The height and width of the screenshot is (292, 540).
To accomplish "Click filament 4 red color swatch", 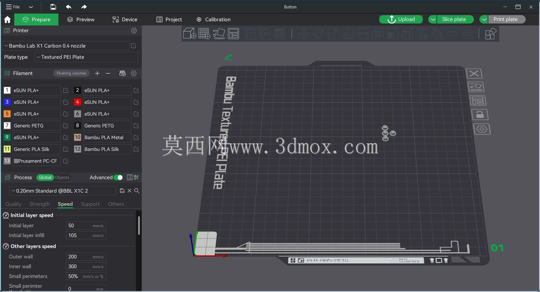I will 77,102.
